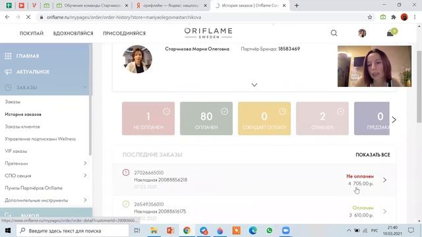Click Партнёр Бренда number 18583469

tap(289, 49)
